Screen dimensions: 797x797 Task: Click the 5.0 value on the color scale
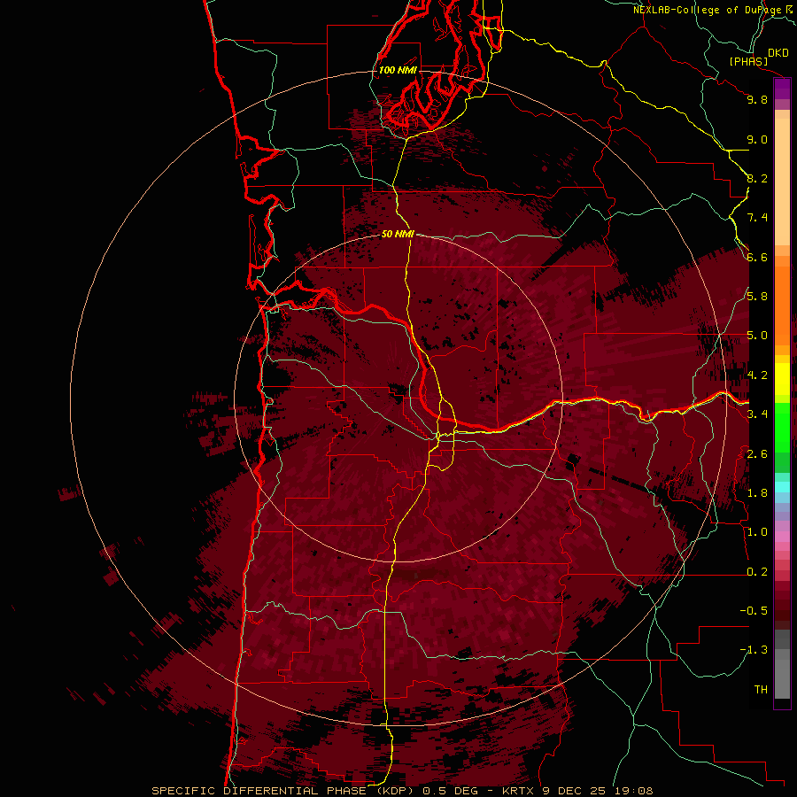tap(757, 336)
